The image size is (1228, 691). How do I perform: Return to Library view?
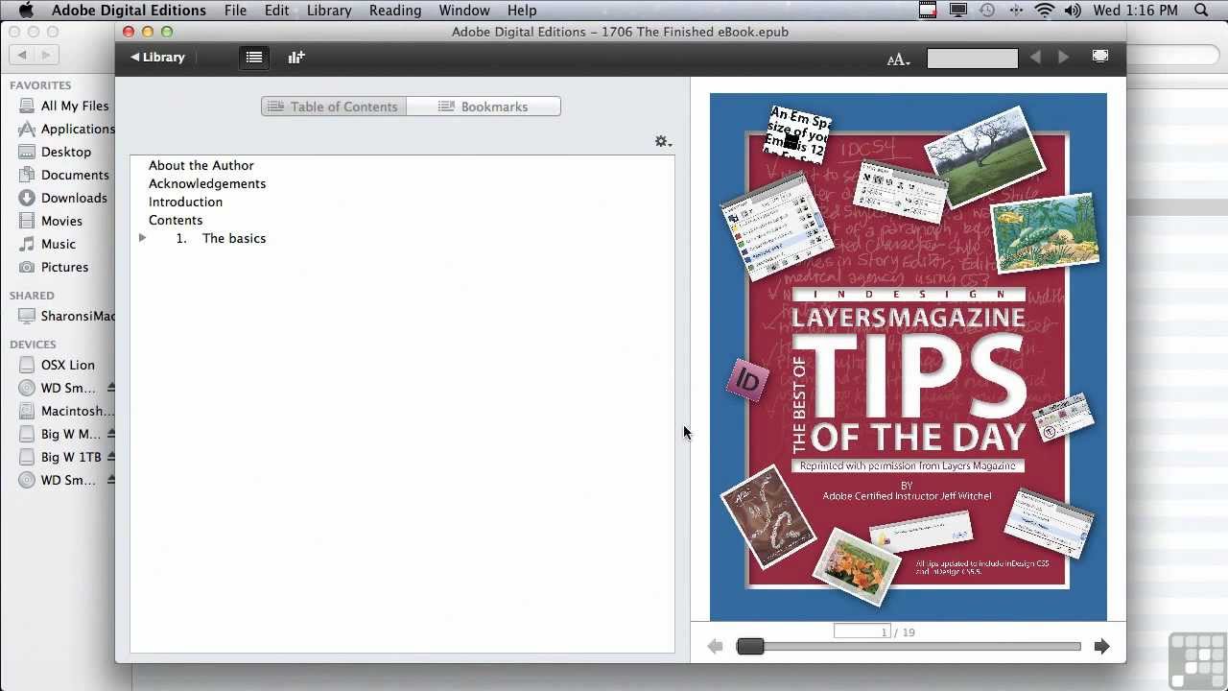click(x=158, y=58)
